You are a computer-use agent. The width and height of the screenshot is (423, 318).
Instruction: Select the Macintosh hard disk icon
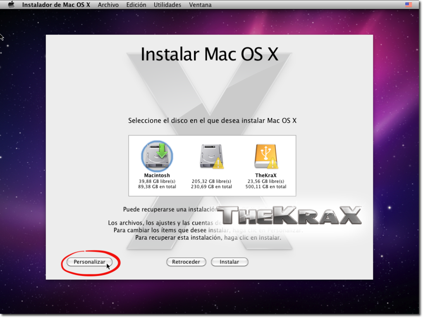click(x=157, y=156)
